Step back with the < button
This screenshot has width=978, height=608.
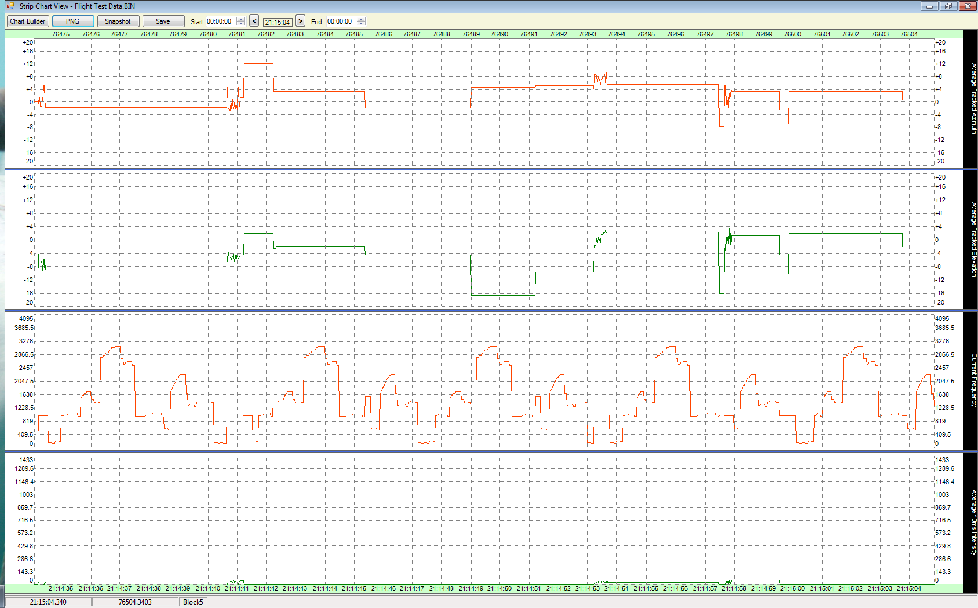pyautogui.click(x=254, y=21)
